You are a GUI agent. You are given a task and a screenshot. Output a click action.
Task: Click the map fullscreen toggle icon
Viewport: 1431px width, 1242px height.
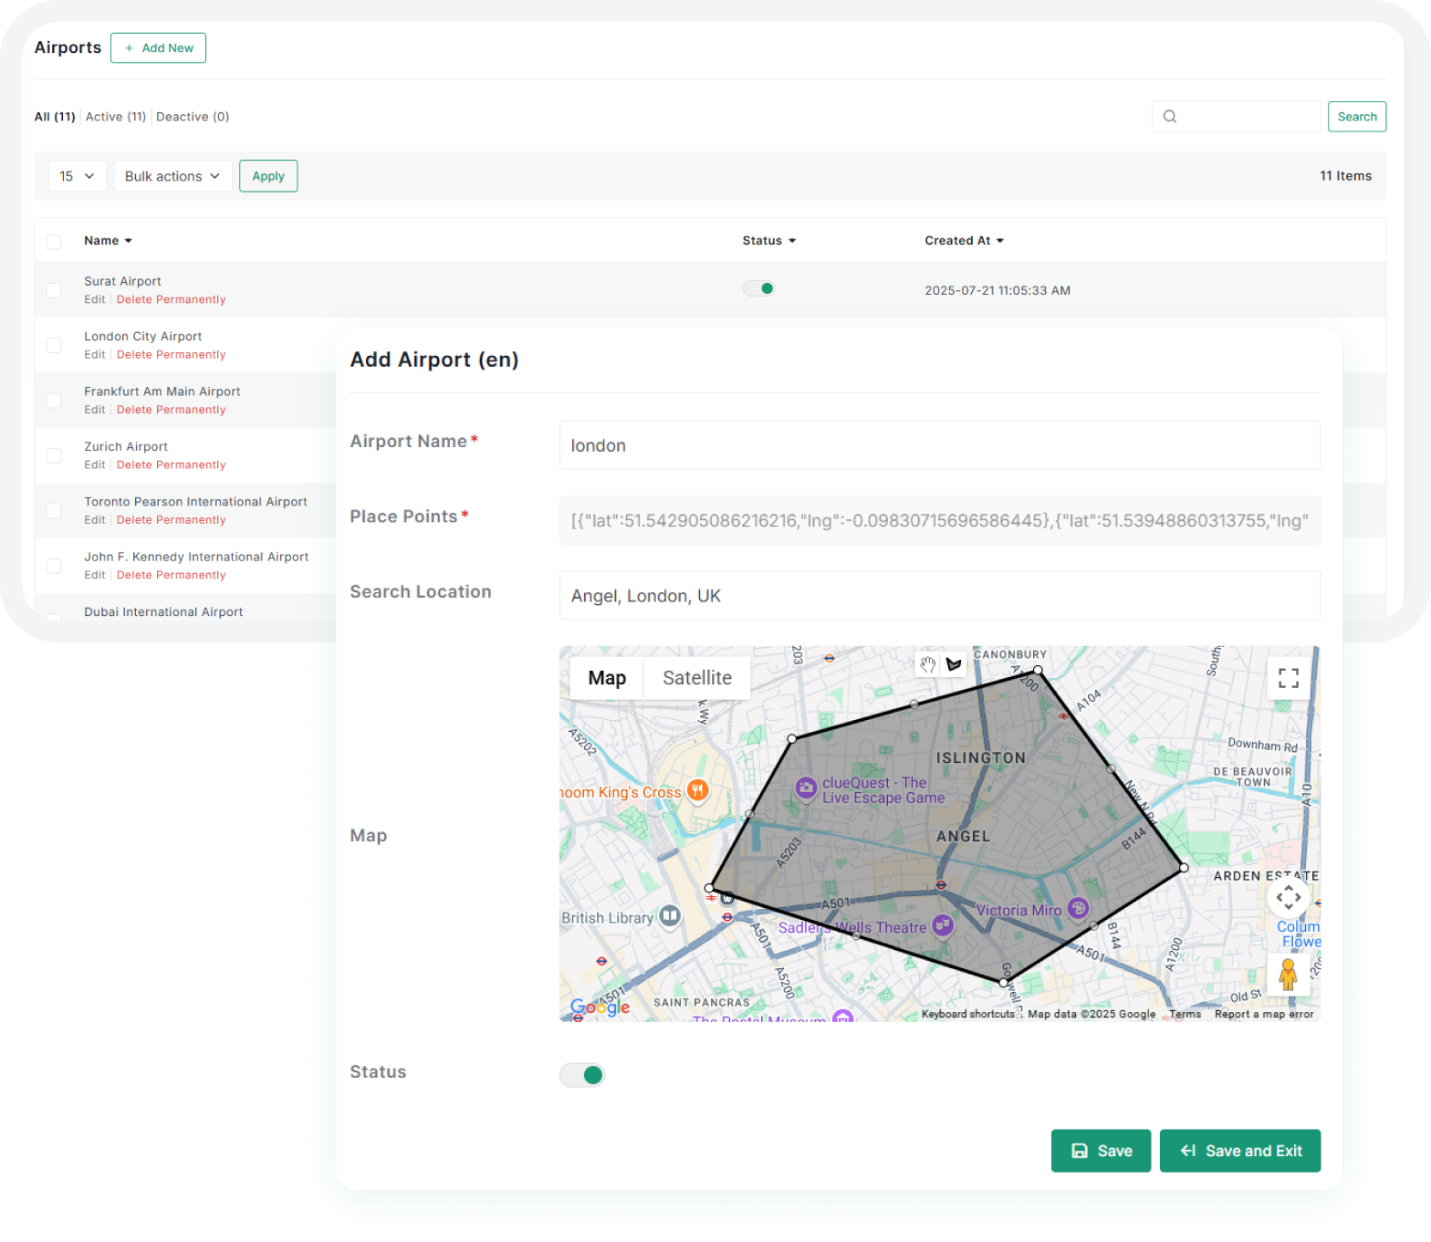click(x=1288, y=677)
